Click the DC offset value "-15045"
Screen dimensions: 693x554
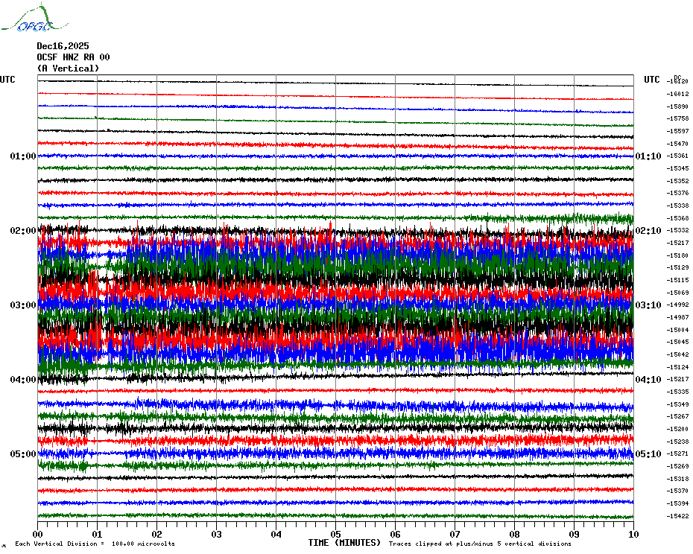tap(677, 342)
